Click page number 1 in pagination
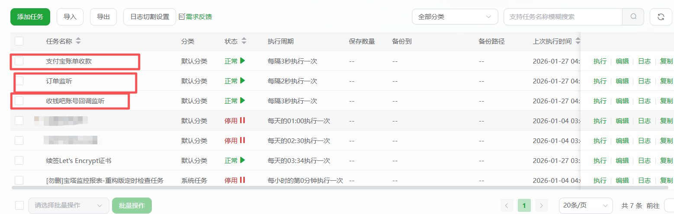The width and height of the screenshot is (674, 214). pos(524,205)
